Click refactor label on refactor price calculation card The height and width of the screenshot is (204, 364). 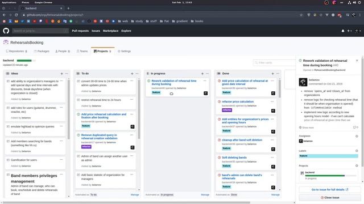pyautogui.click(x=227, y=110)
